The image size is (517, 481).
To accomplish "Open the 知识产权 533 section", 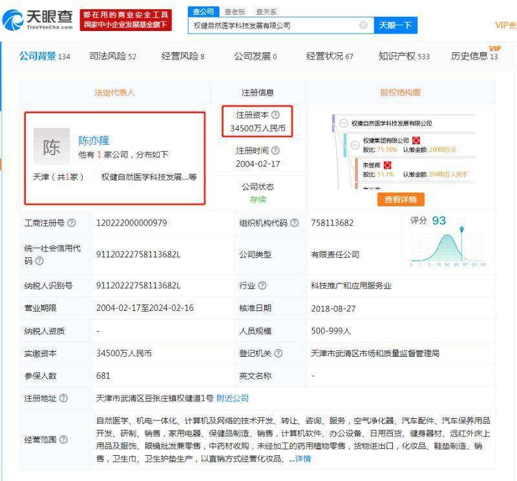I will 404,56.
